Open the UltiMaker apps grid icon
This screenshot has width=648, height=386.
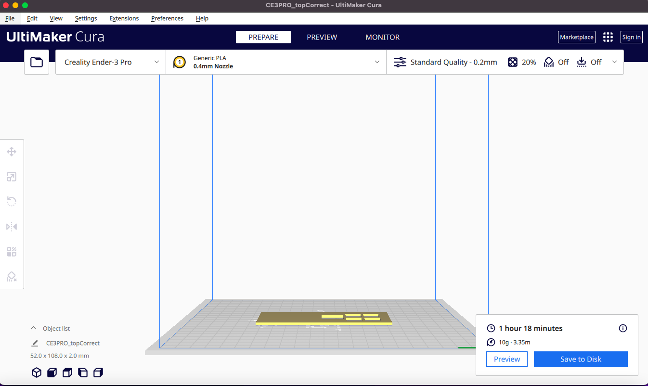tap(608, 37)
